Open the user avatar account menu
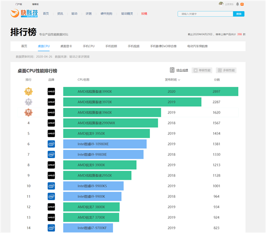This screenshot has height=233, width=266. (221, 4)
